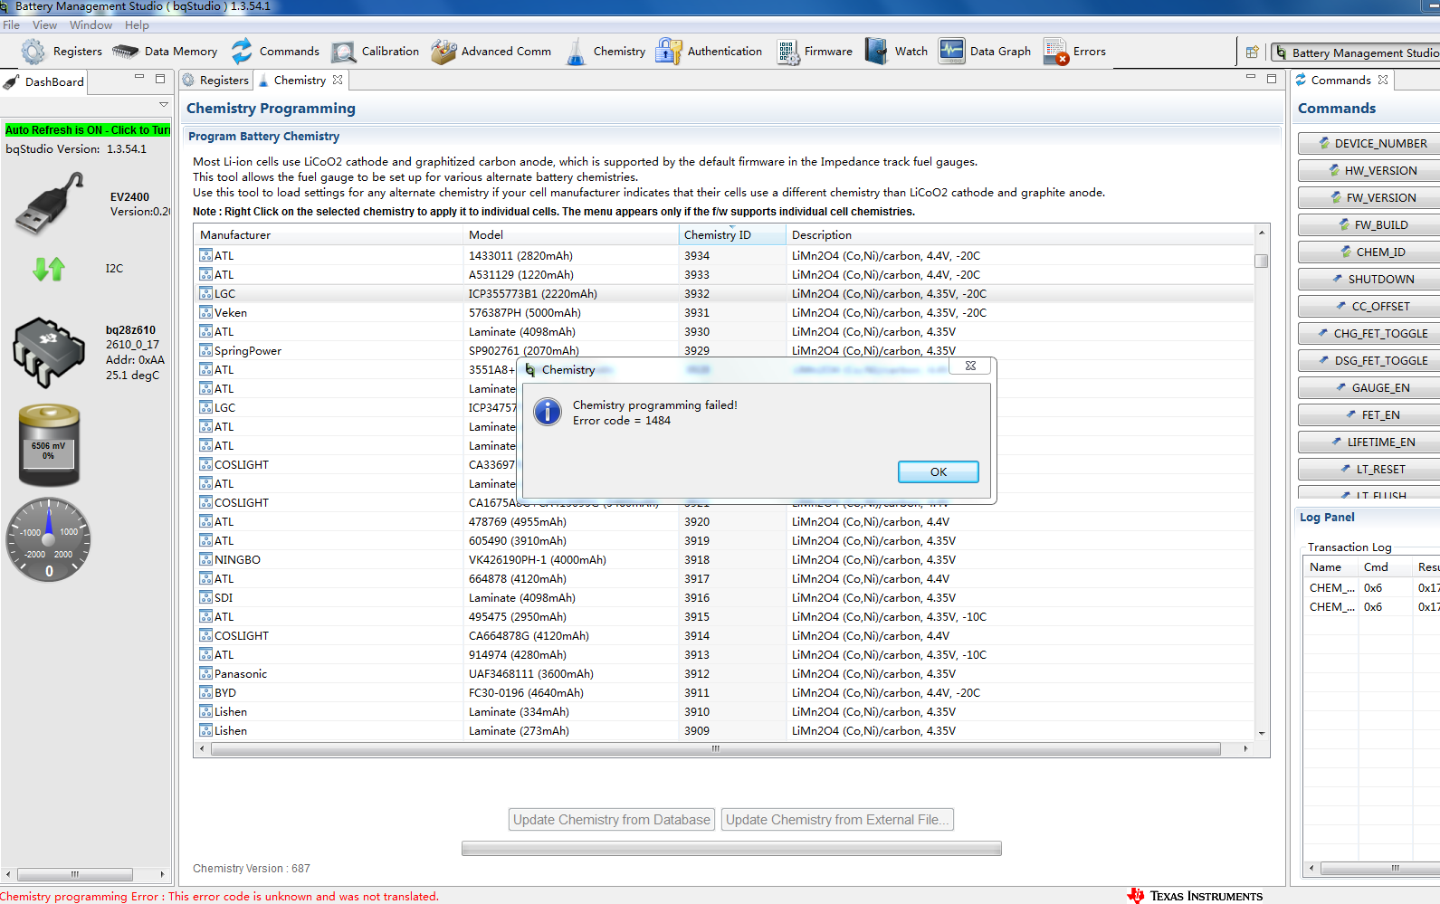Viewport: 1440px width, 904px height.
Task: Maximize the Chemistry editor area
Action: (1272, 79)
